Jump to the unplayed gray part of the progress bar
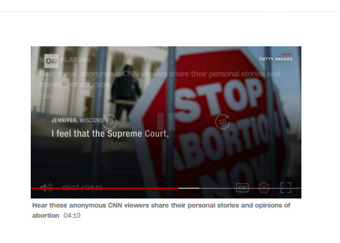The height and width of the screenshot is (243, 340). tap(250, 188)
